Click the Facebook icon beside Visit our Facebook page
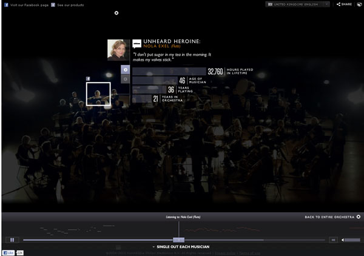This screenshot has width=364, height=256. pos(6,5)
